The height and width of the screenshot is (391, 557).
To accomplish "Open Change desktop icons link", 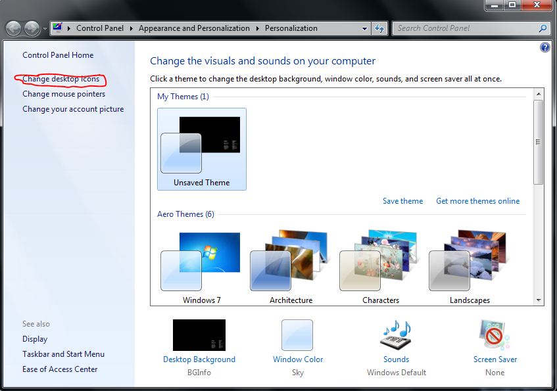I will coord(61,79).
